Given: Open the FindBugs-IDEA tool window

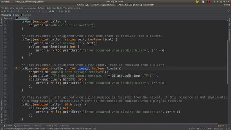Looking at the screenshot, I should pos(51,126).
